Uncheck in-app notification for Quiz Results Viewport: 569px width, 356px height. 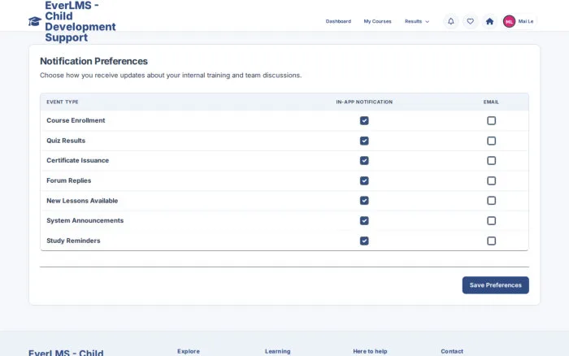pyautogui.click(x=364, y=141)
